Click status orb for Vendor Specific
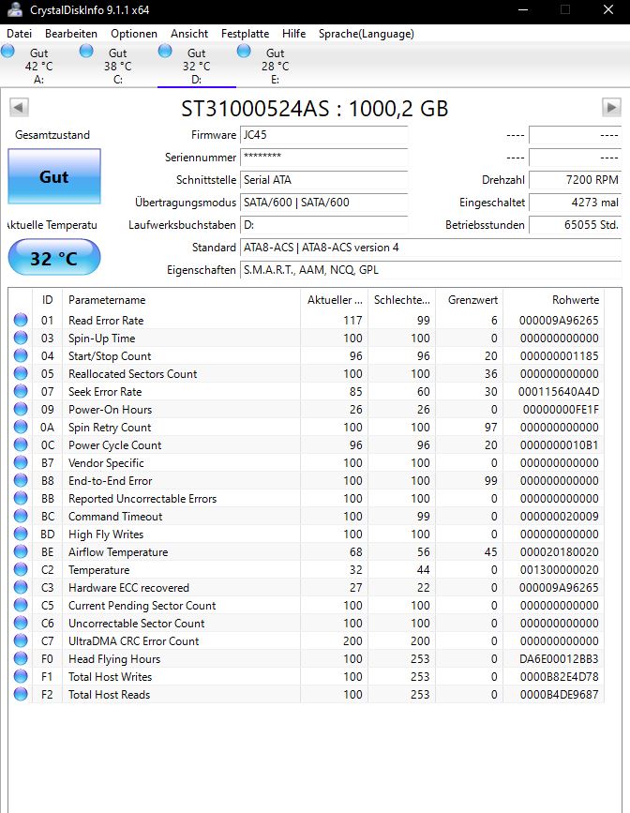Image resolution: width=630 pixels, height=813 pixels. [x=21, y=463]
